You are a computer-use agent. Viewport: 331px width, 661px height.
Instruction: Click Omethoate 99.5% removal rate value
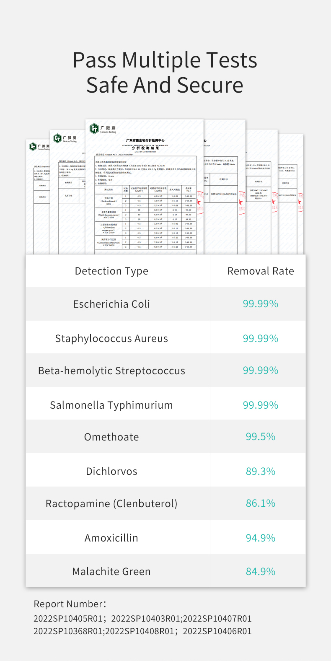(260, 437)
